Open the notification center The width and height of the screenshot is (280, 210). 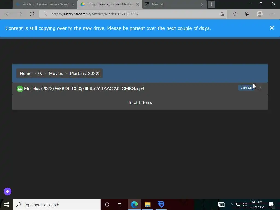tap(271, 205)
